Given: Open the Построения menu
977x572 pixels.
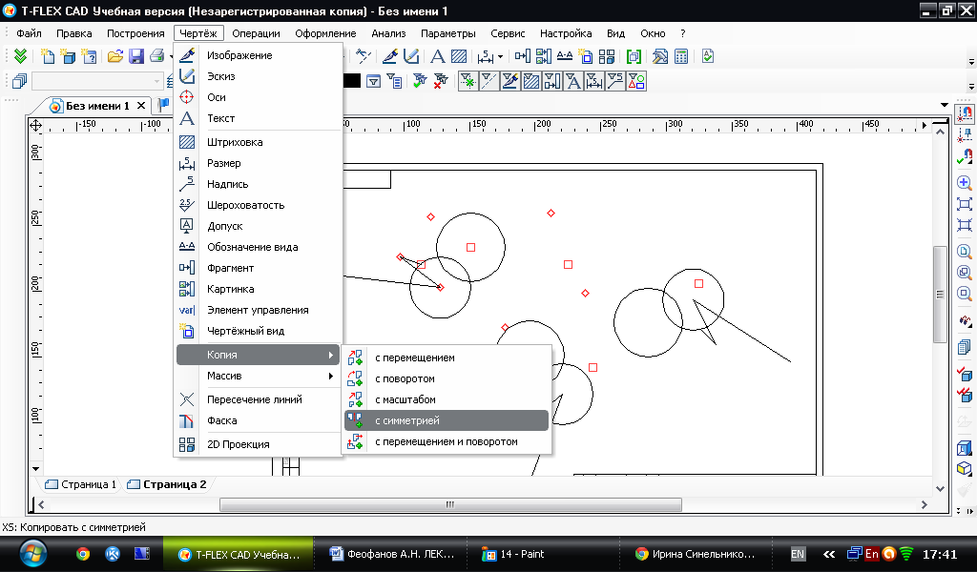Looking at the screenshot, I should [135, 33].
